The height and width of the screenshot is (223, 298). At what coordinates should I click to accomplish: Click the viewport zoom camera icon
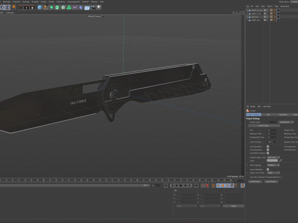(x=237, y=13)
